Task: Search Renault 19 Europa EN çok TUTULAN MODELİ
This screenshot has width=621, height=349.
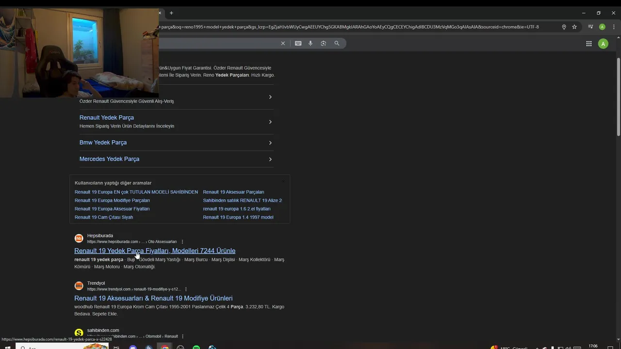Action: point(136,192)
